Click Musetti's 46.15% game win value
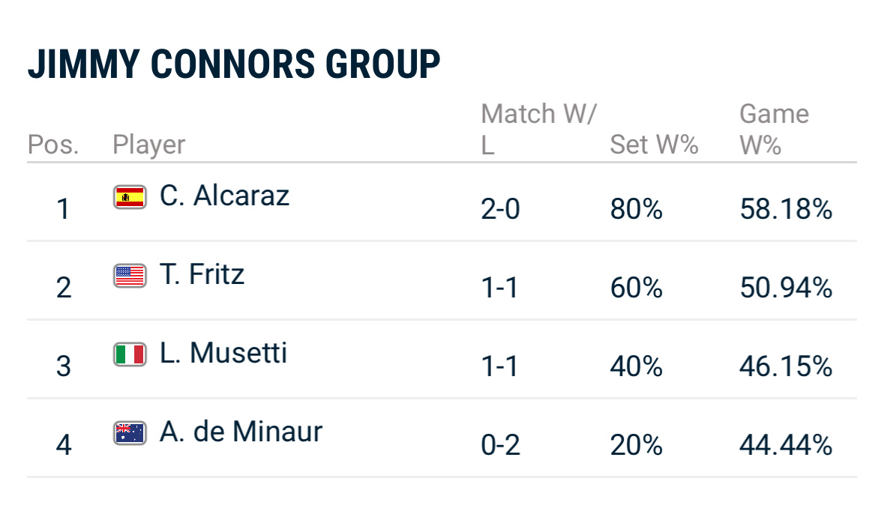Image resolution: width=884 pixels, height=523 pixels. (786, 366)
